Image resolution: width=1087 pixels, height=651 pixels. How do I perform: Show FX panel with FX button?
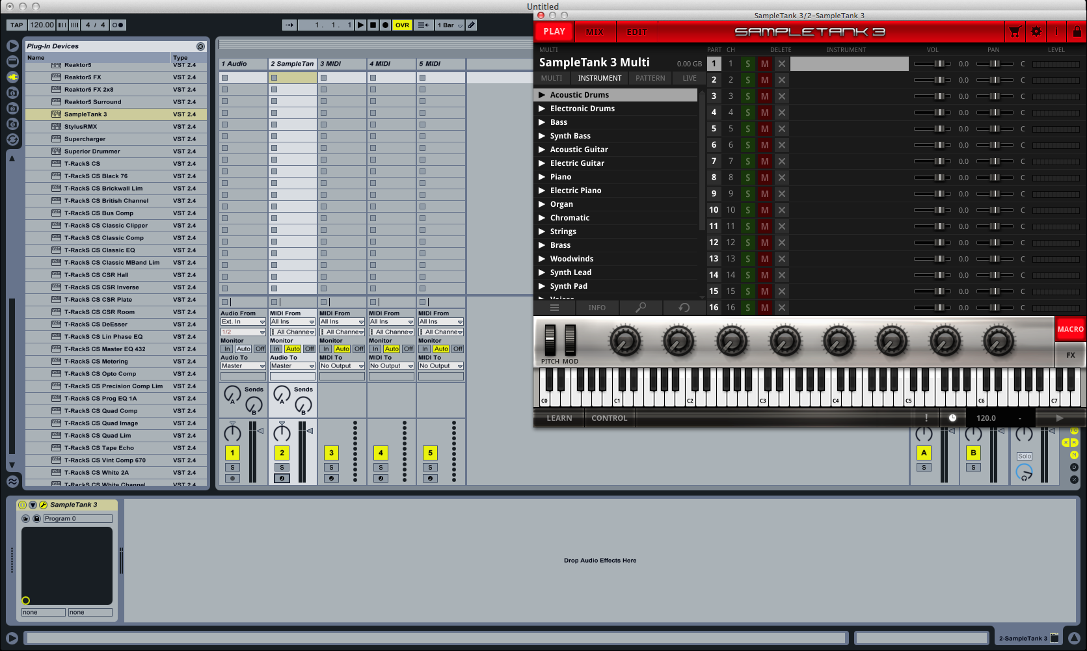click(x=1070, y=355)
